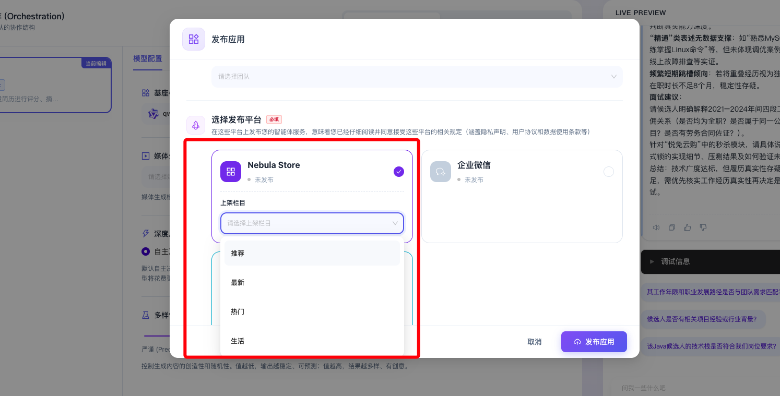The width and height of the screenshot is (780, 396).
Task: Select the 企业微信 platform radio circle
Action: (x=608, y=172)
